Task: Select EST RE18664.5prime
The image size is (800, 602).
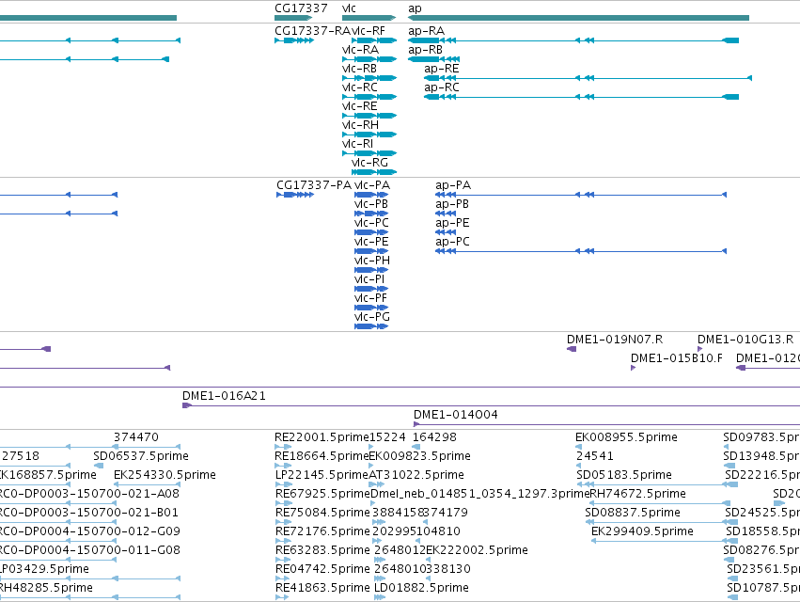Action: click(x=322, y=456)
